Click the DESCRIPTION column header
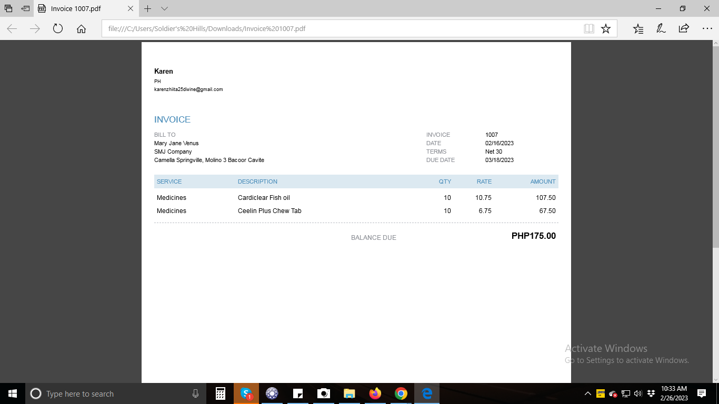719x404 pixels. (257, 181)
